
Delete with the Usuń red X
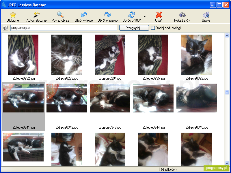(x=159, y=15)
